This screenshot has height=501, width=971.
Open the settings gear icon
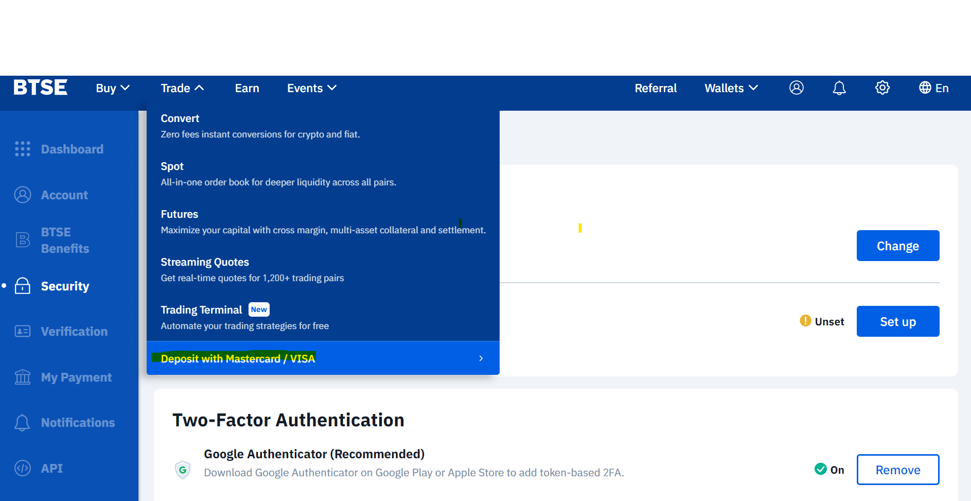[882, 88]
